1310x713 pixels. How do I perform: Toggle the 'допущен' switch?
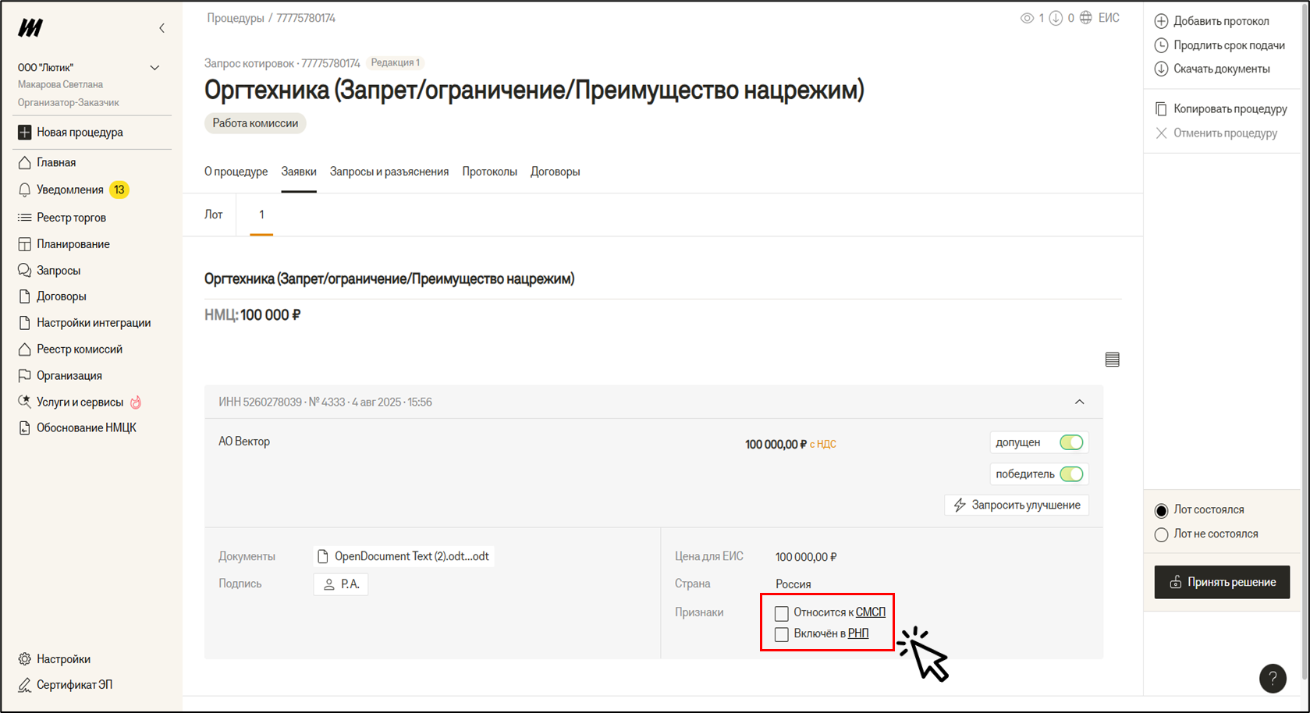(1070, 443)
